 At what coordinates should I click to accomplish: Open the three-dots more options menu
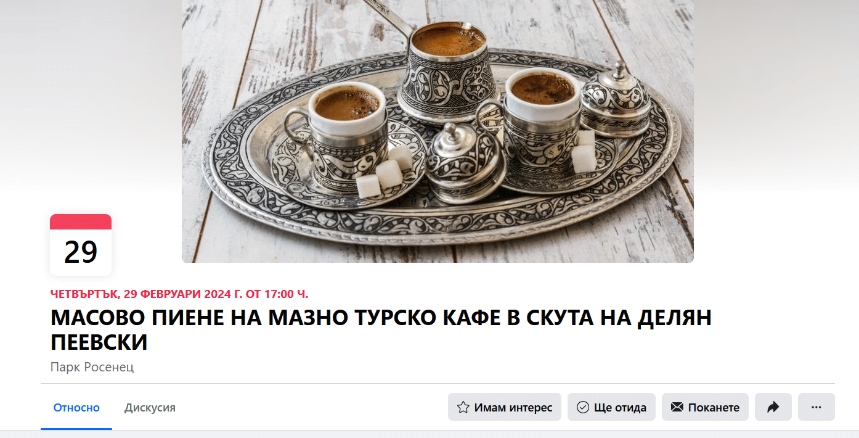tap(816, 407)
